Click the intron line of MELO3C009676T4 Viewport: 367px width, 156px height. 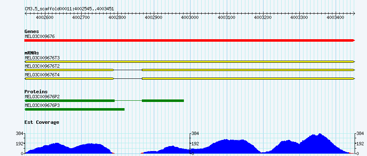click(x=128, y=79)
